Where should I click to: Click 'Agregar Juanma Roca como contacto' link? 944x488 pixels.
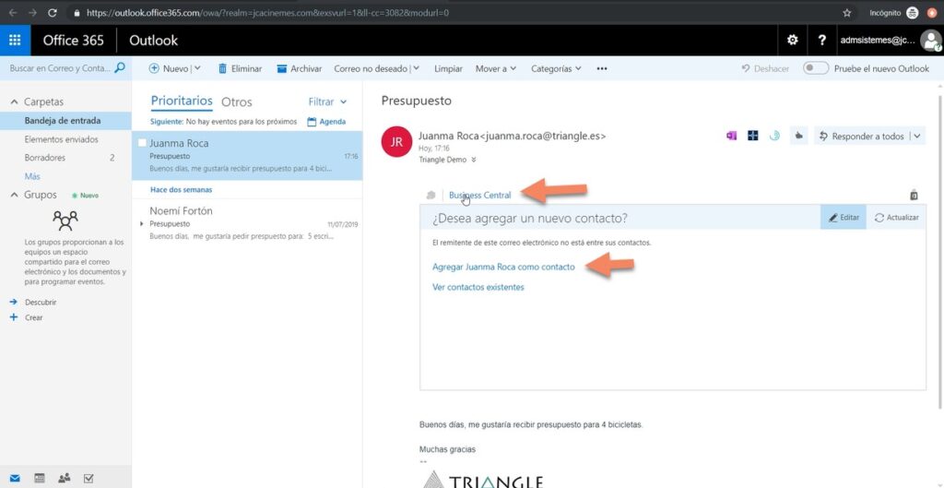(503, 267)
